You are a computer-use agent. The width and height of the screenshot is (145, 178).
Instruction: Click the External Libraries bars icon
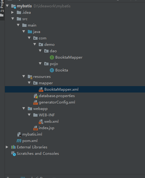(x=13, y=147)
